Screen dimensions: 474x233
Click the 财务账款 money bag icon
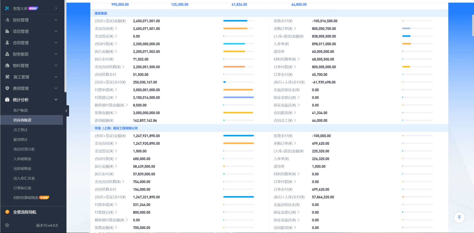(7, 54)
